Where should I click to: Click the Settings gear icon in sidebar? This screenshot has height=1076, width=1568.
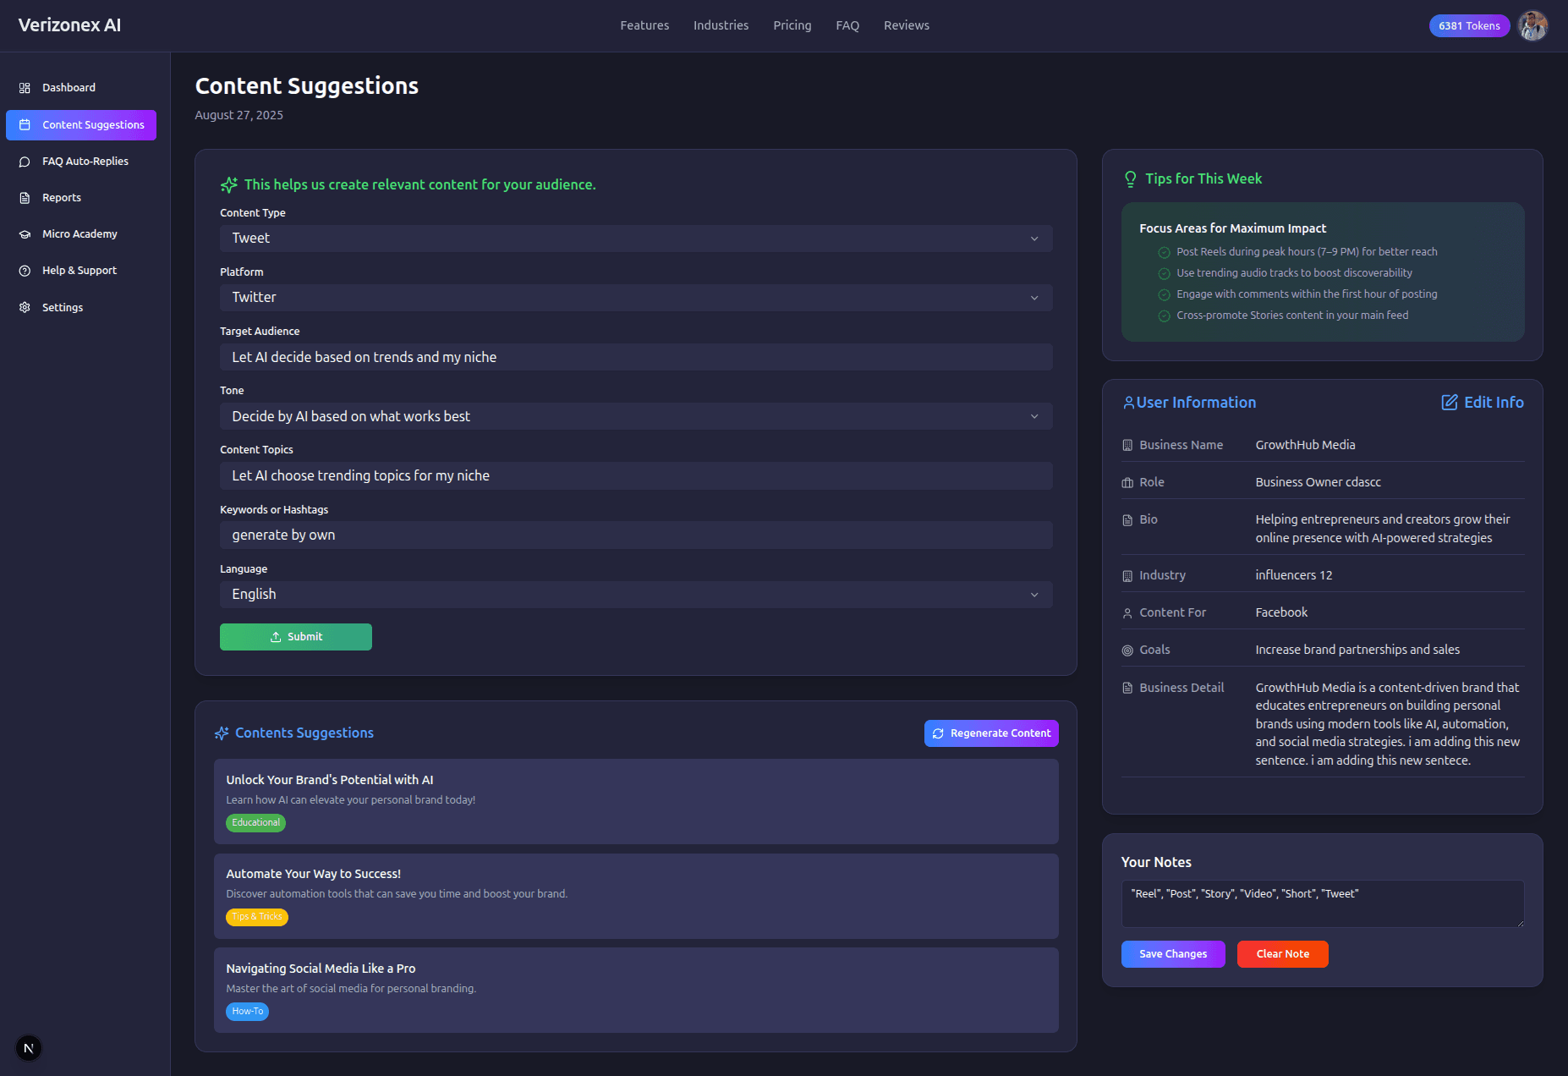point(25,308)
